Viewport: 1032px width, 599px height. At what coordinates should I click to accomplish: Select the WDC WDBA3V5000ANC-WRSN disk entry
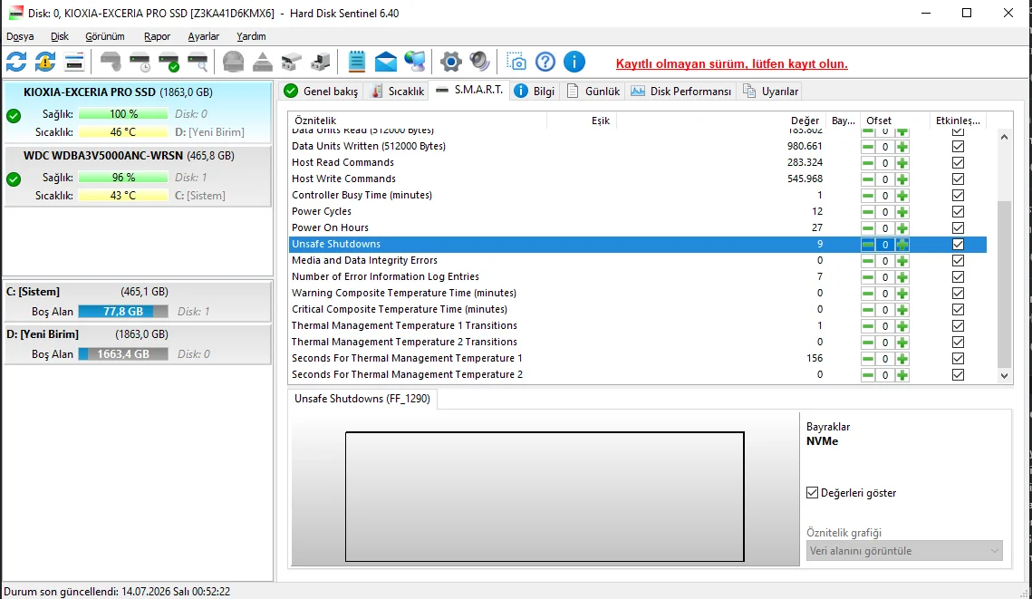[138, 176]
